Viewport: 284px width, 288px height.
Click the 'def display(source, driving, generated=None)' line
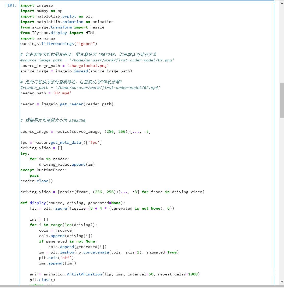click(73, 203)
